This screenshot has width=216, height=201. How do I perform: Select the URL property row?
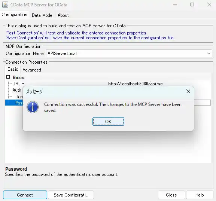[x=108, y=84]
